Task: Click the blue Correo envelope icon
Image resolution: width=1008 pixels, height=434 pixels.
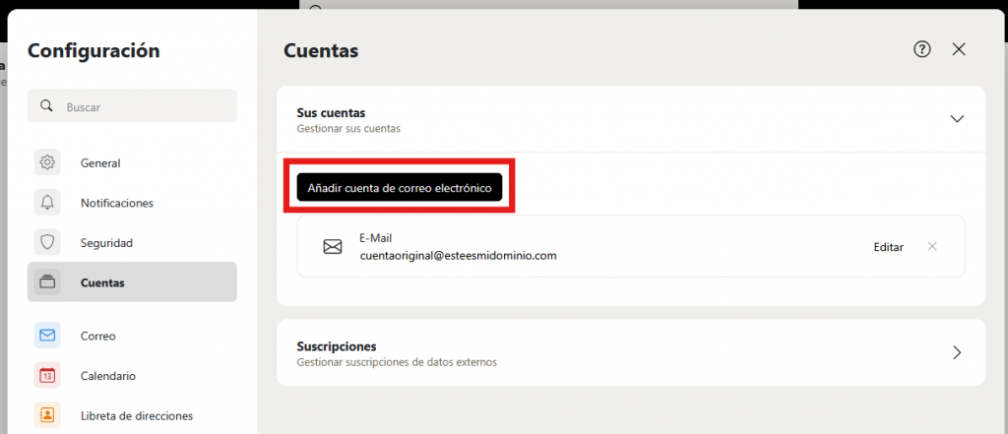Action: 47,336
